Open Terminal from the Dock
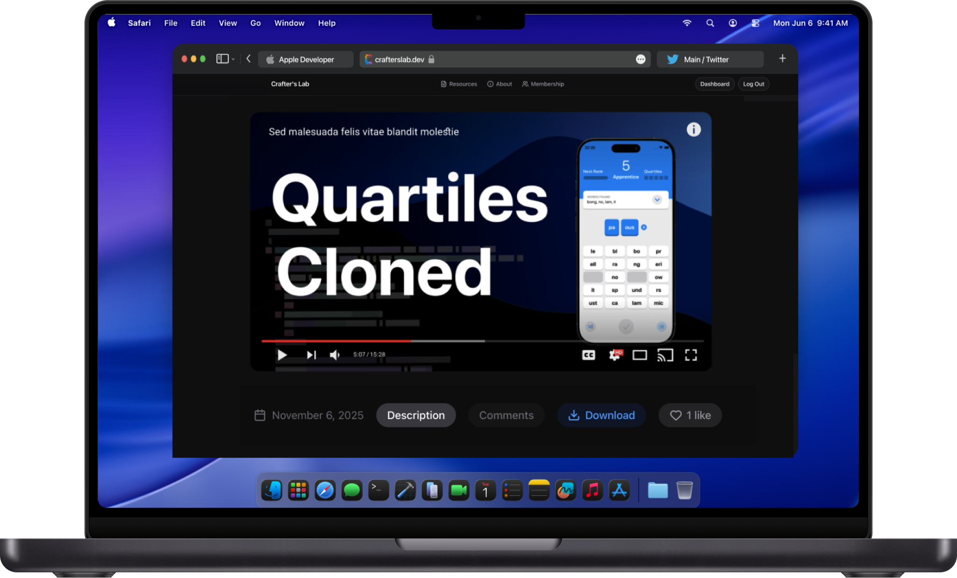Viewport: 957px width, 578px height. point(379,490)
